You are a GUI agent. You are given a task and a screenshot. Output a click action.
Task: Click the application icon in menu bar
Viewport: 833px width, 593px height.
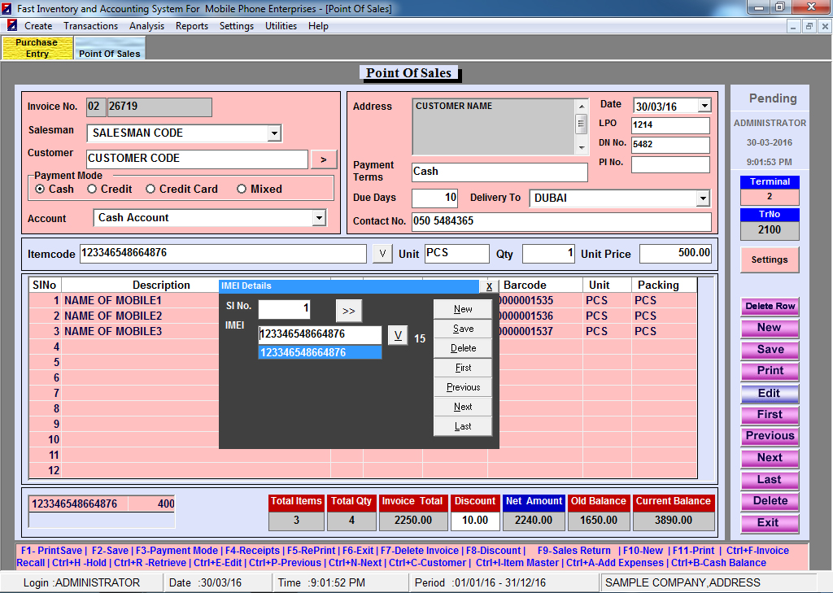pyautogui.click(x=12, y=26)
